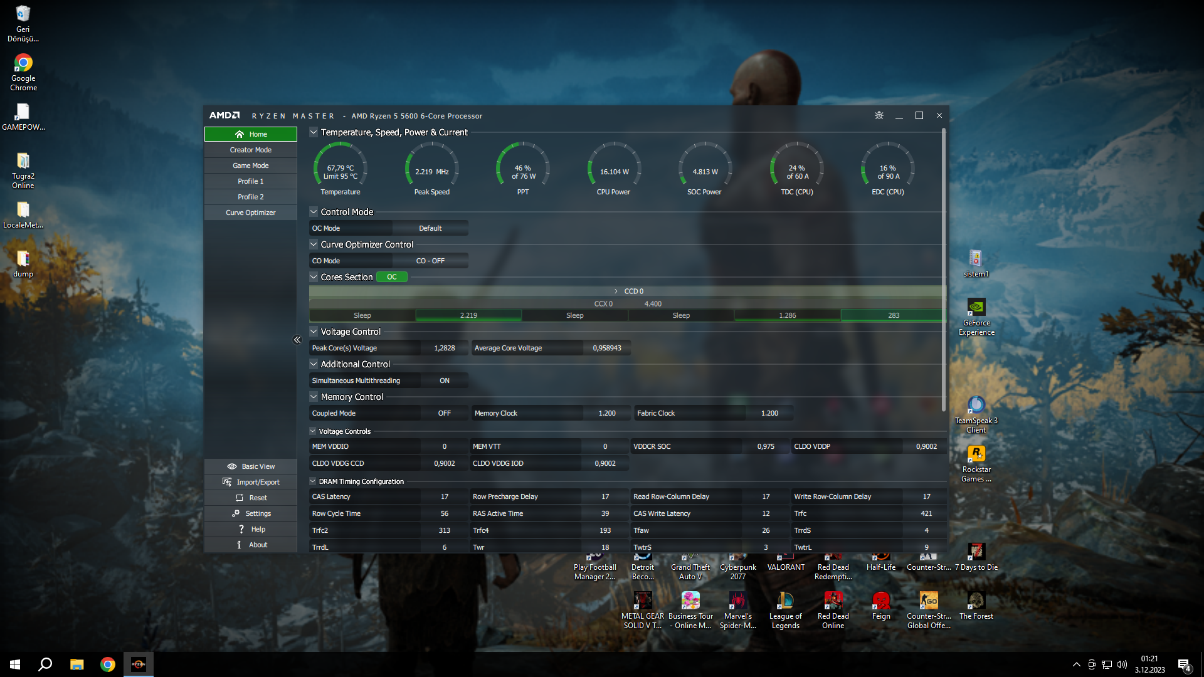
Task: Click the Reset icon in sidebar
Action: click(x=240, y=498)
